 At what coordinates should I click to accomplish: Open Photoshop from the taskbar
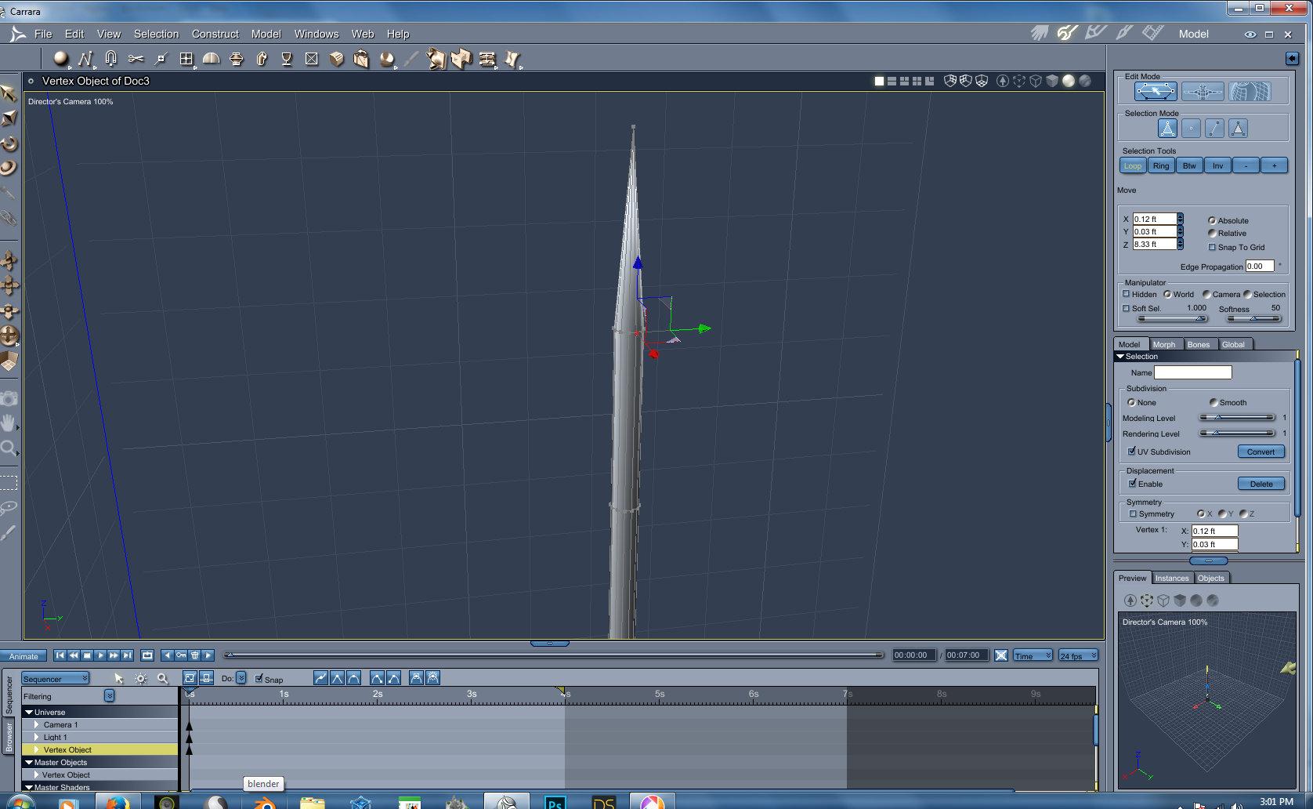point(555,801)
